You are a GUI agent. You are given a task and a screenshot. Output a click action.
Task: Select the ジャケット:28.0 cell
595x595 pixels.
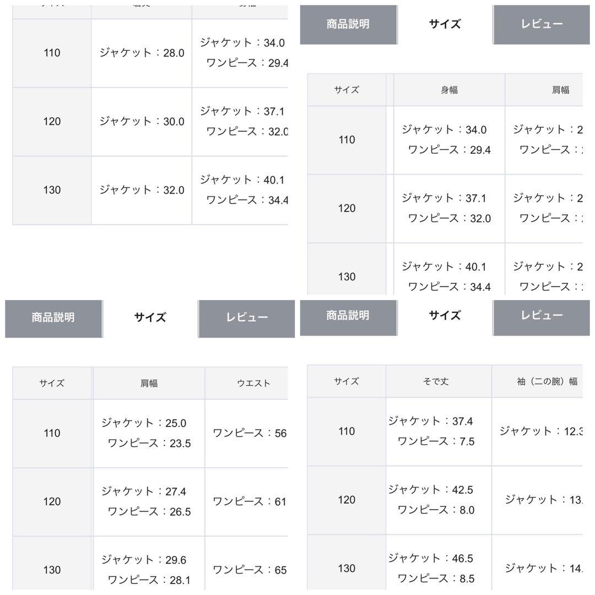[x=142, y=53]
